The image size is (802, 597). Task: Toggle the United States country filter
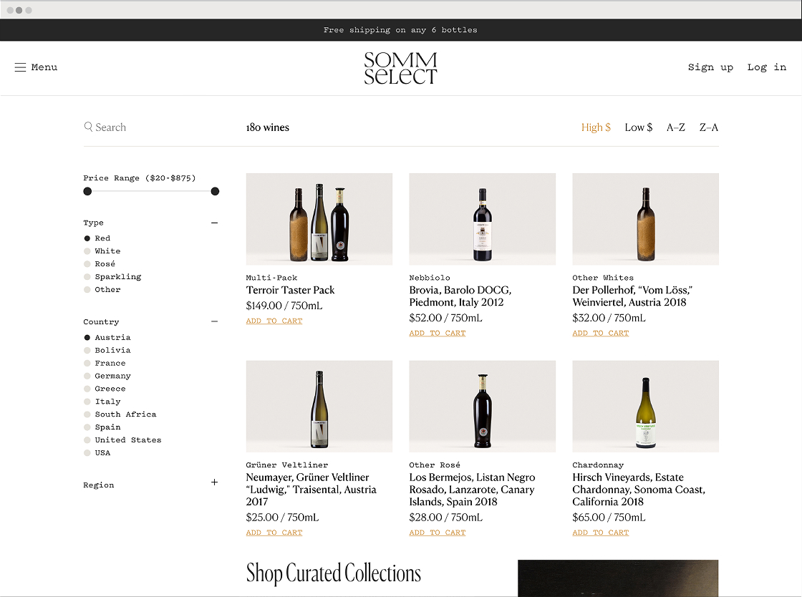coord(122,440)
